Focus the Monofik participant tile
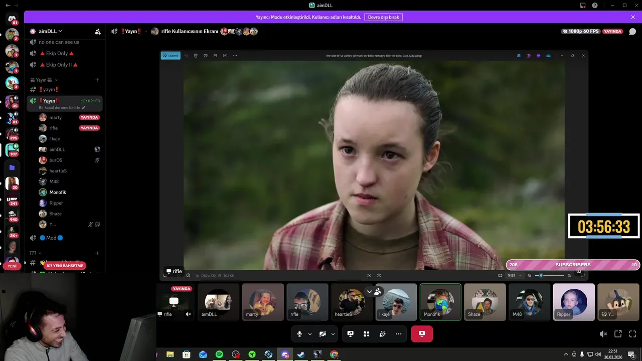Viewport: 642px width, 361px height. tap(440, 302)
